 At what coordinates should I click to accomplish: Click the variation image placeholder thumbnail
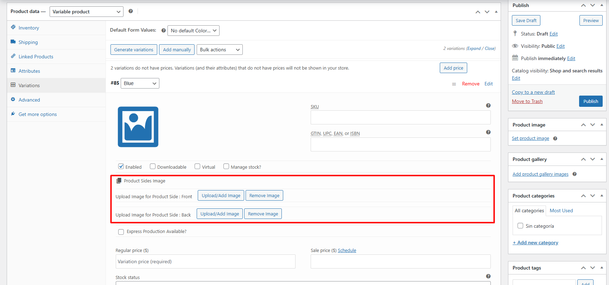tap(138, 127)
